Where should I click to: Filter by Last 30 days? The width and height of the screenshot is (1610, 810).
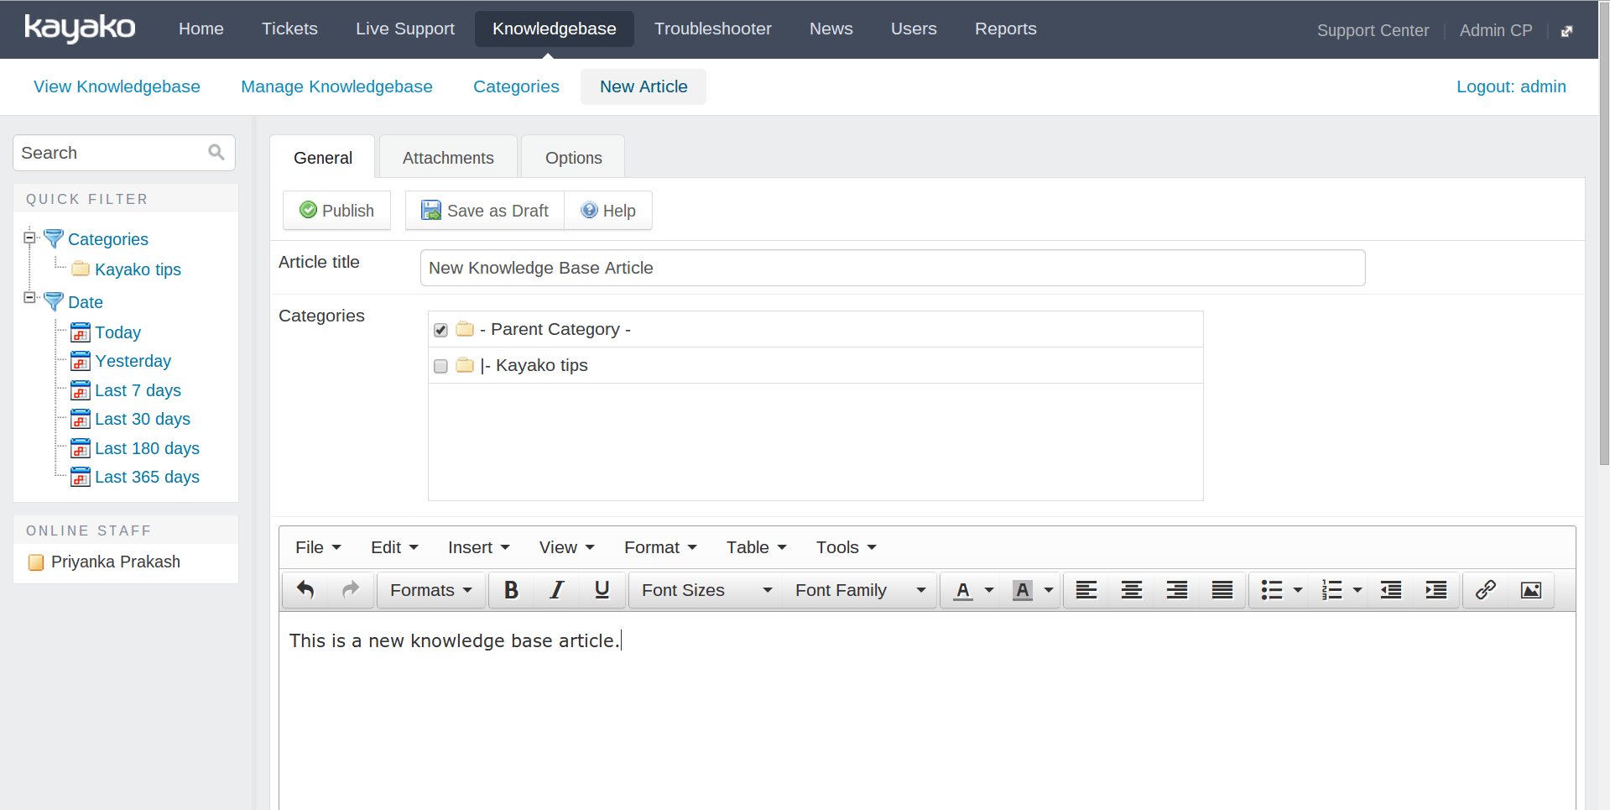click(143, 419)
